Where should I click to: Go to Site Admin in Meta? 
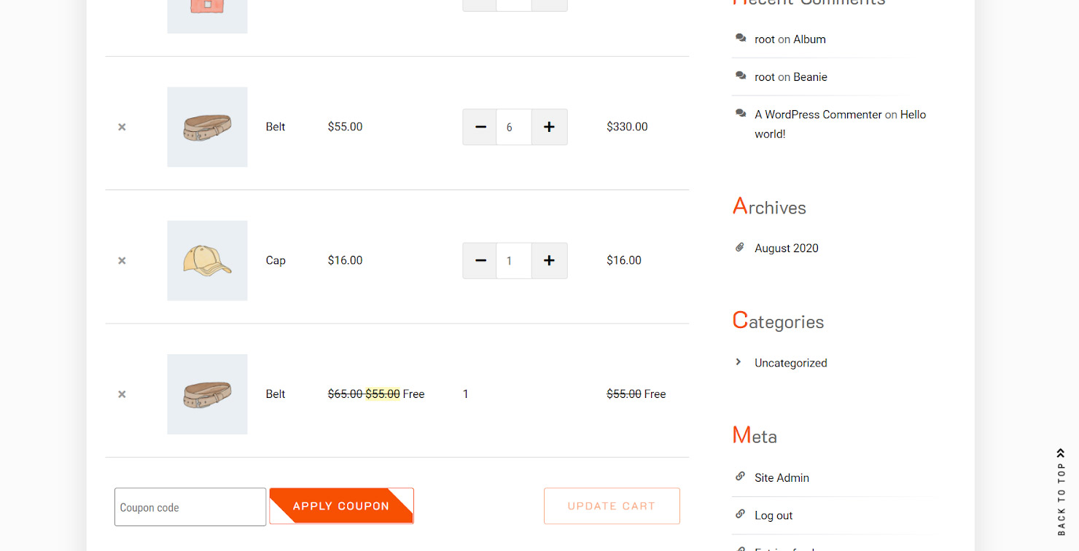pyautogui.click(x=782, y=478)
